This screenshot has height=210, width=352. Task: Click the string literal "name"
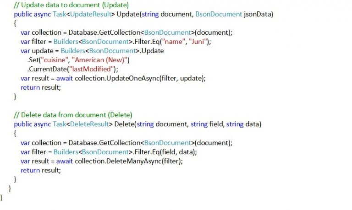[x=174, y=42]
